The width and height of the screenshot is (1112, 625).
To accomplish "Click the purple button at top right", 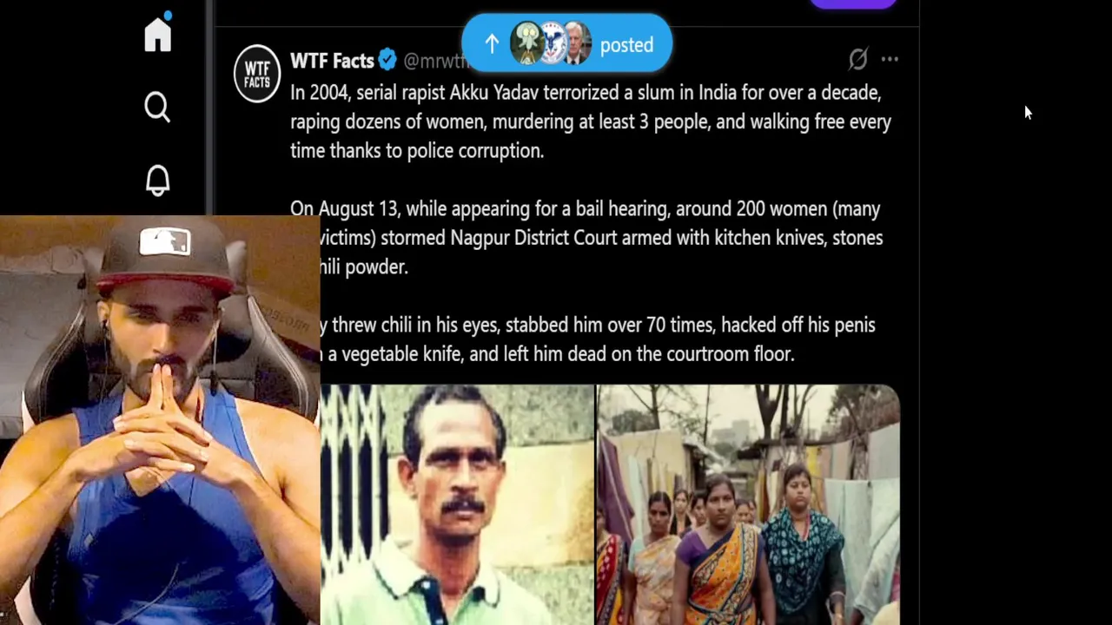I will coord(853,3).
